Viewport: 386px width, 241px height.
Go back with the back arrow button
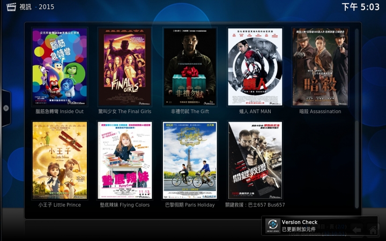(357, 230)
